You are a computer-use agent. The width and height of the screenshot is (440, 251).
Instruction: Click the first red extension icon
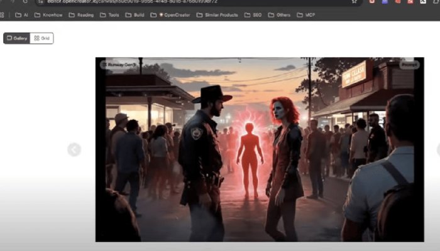[x=372, y=1]
